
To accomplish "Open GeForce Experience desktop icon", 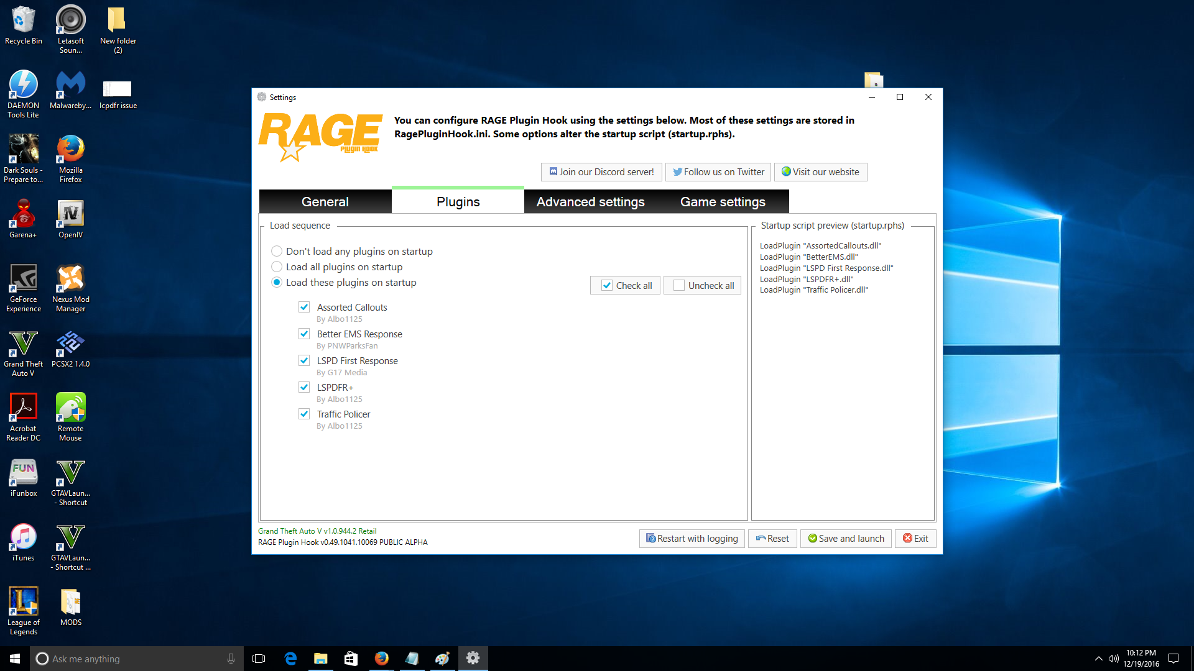I will click(x=23, y=279).
